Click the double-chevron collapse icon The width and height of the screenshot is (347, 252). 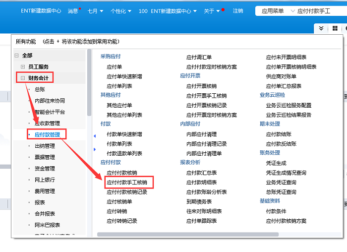(322, 29)
